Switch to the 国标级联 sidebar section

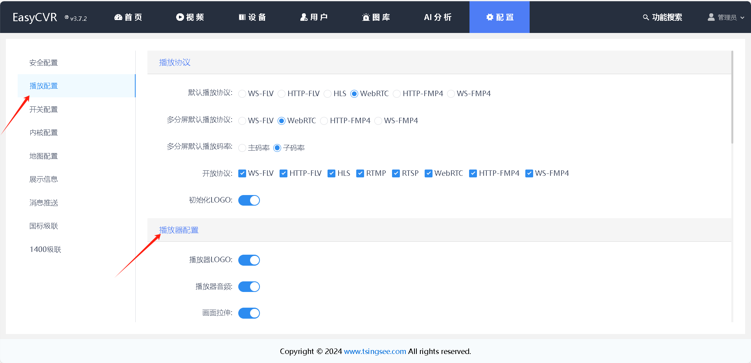44,226
